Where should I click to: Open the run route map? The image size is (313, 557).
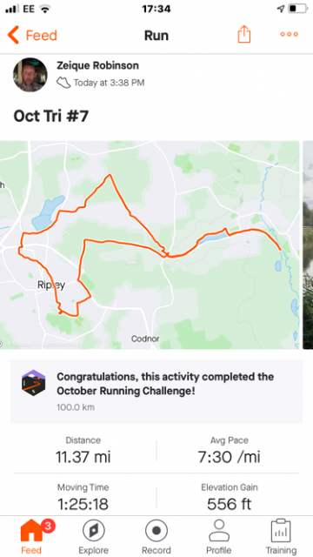click(x=150, y=245)
